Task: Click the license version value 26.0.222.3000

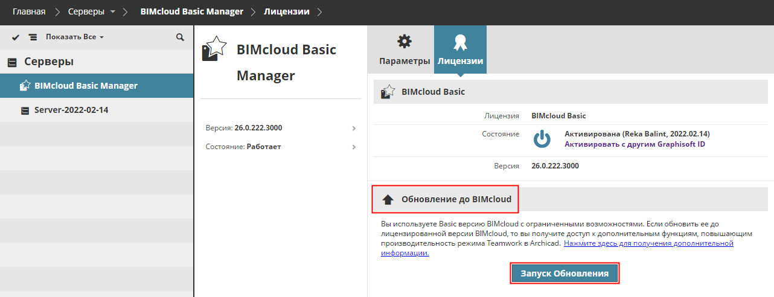Action: (x=555, y=165)
